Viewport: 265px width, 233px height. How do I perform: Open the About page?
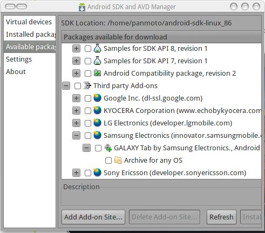coord(30,71)
